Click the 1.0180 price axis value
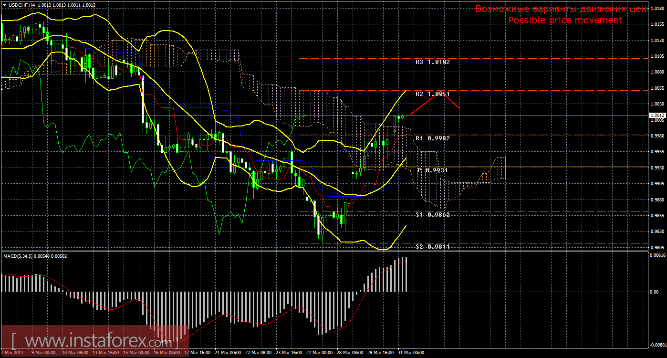Image resolution: width=667 pixels, height=358 pixels. click(657, 8)
